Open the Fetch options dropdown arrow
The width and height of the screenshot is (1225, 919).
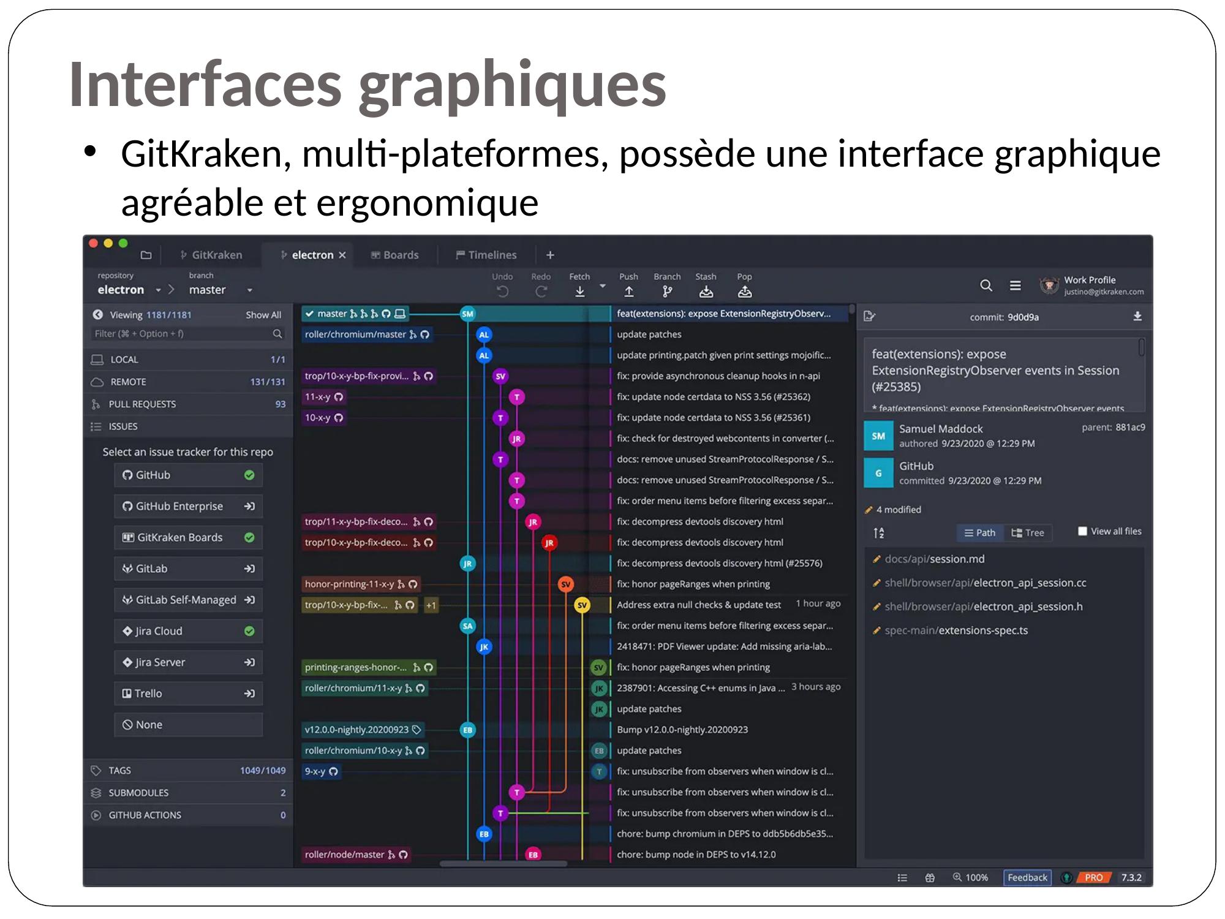[603, 286]
